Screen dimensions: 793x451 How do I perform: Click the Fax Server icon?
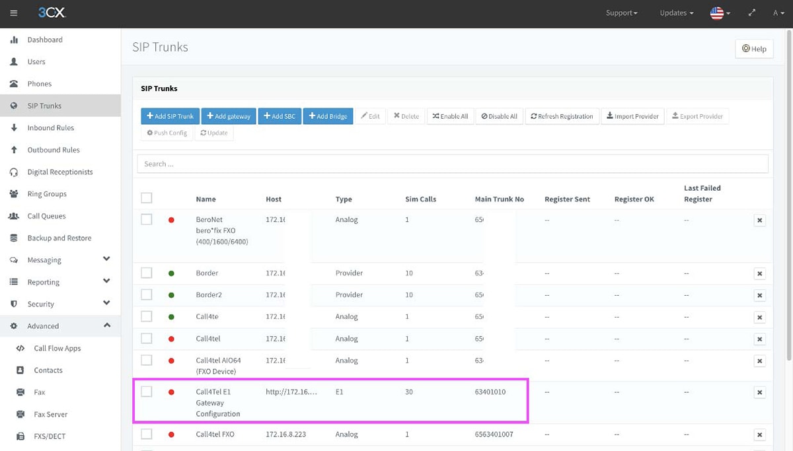tap(20, 414)
